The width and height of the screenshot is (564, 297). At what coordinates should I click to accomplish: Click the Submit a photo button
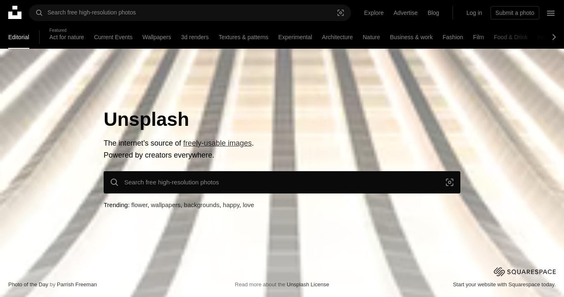[x=514, y=13]
